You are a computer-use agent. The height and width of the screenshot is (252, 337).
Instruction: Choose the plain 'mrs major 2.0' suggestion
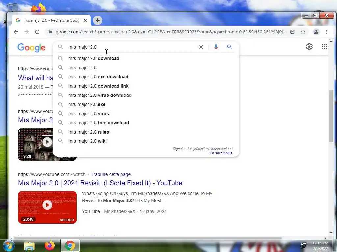coord(146,68)
